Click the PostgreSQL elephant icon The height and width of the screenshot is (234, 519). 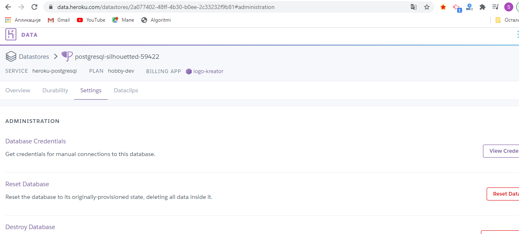click(x=67, y=56)
